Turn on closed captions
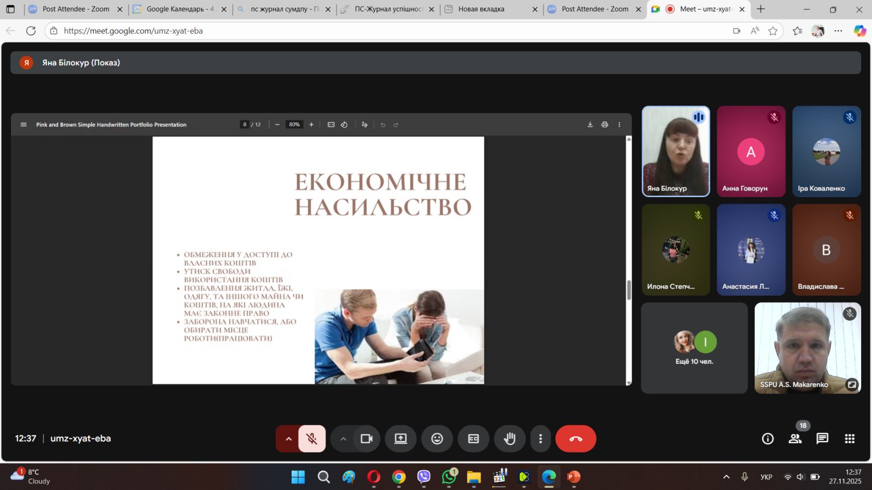The width and height of the screenshot is (872, 490). (x=473, y=439)
